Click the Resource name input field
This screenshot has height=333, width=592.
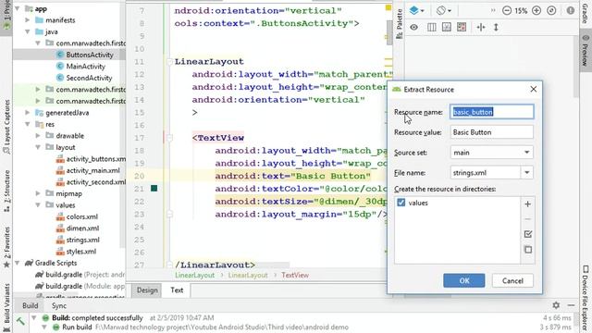[491, 112]
